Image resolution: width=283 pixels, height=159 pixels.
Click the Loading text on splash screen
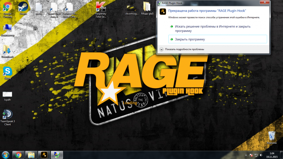[x=130, y=103]
